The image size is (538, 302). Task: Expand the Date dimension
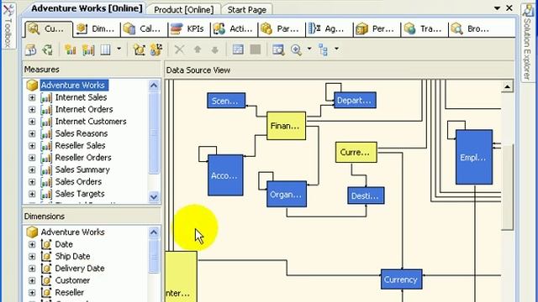pos(32,244)
